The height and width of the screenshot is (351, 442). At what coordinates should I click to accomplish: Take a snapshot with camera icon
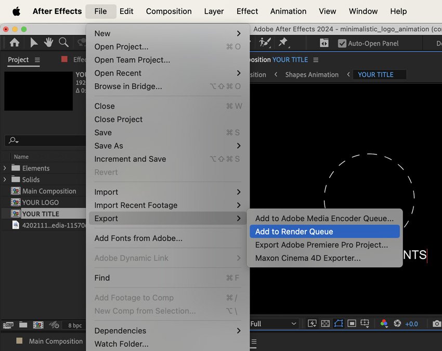pos(437,323)
